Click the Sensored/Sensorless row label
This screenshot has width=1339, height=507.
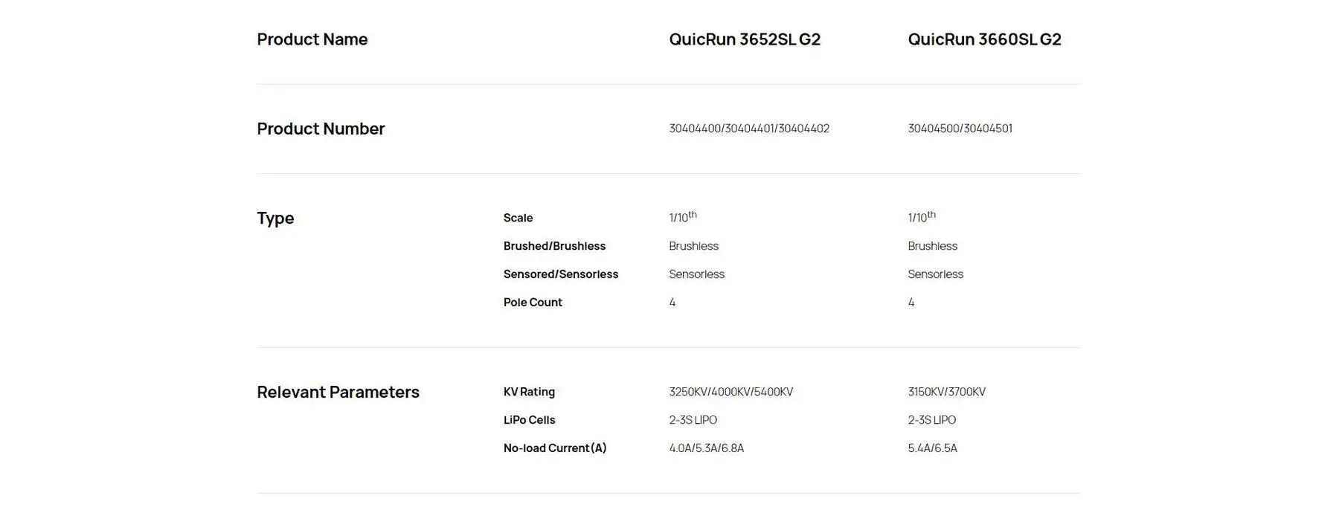[x=560, y=274]
